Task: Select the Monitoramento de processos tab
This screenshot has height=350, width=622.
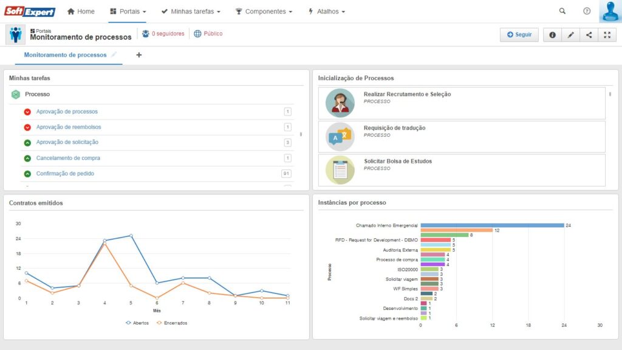Action: [x=65, y=55]
